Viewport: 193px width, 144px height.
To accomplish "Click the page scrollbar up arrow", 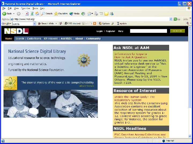I will point(190,28).
